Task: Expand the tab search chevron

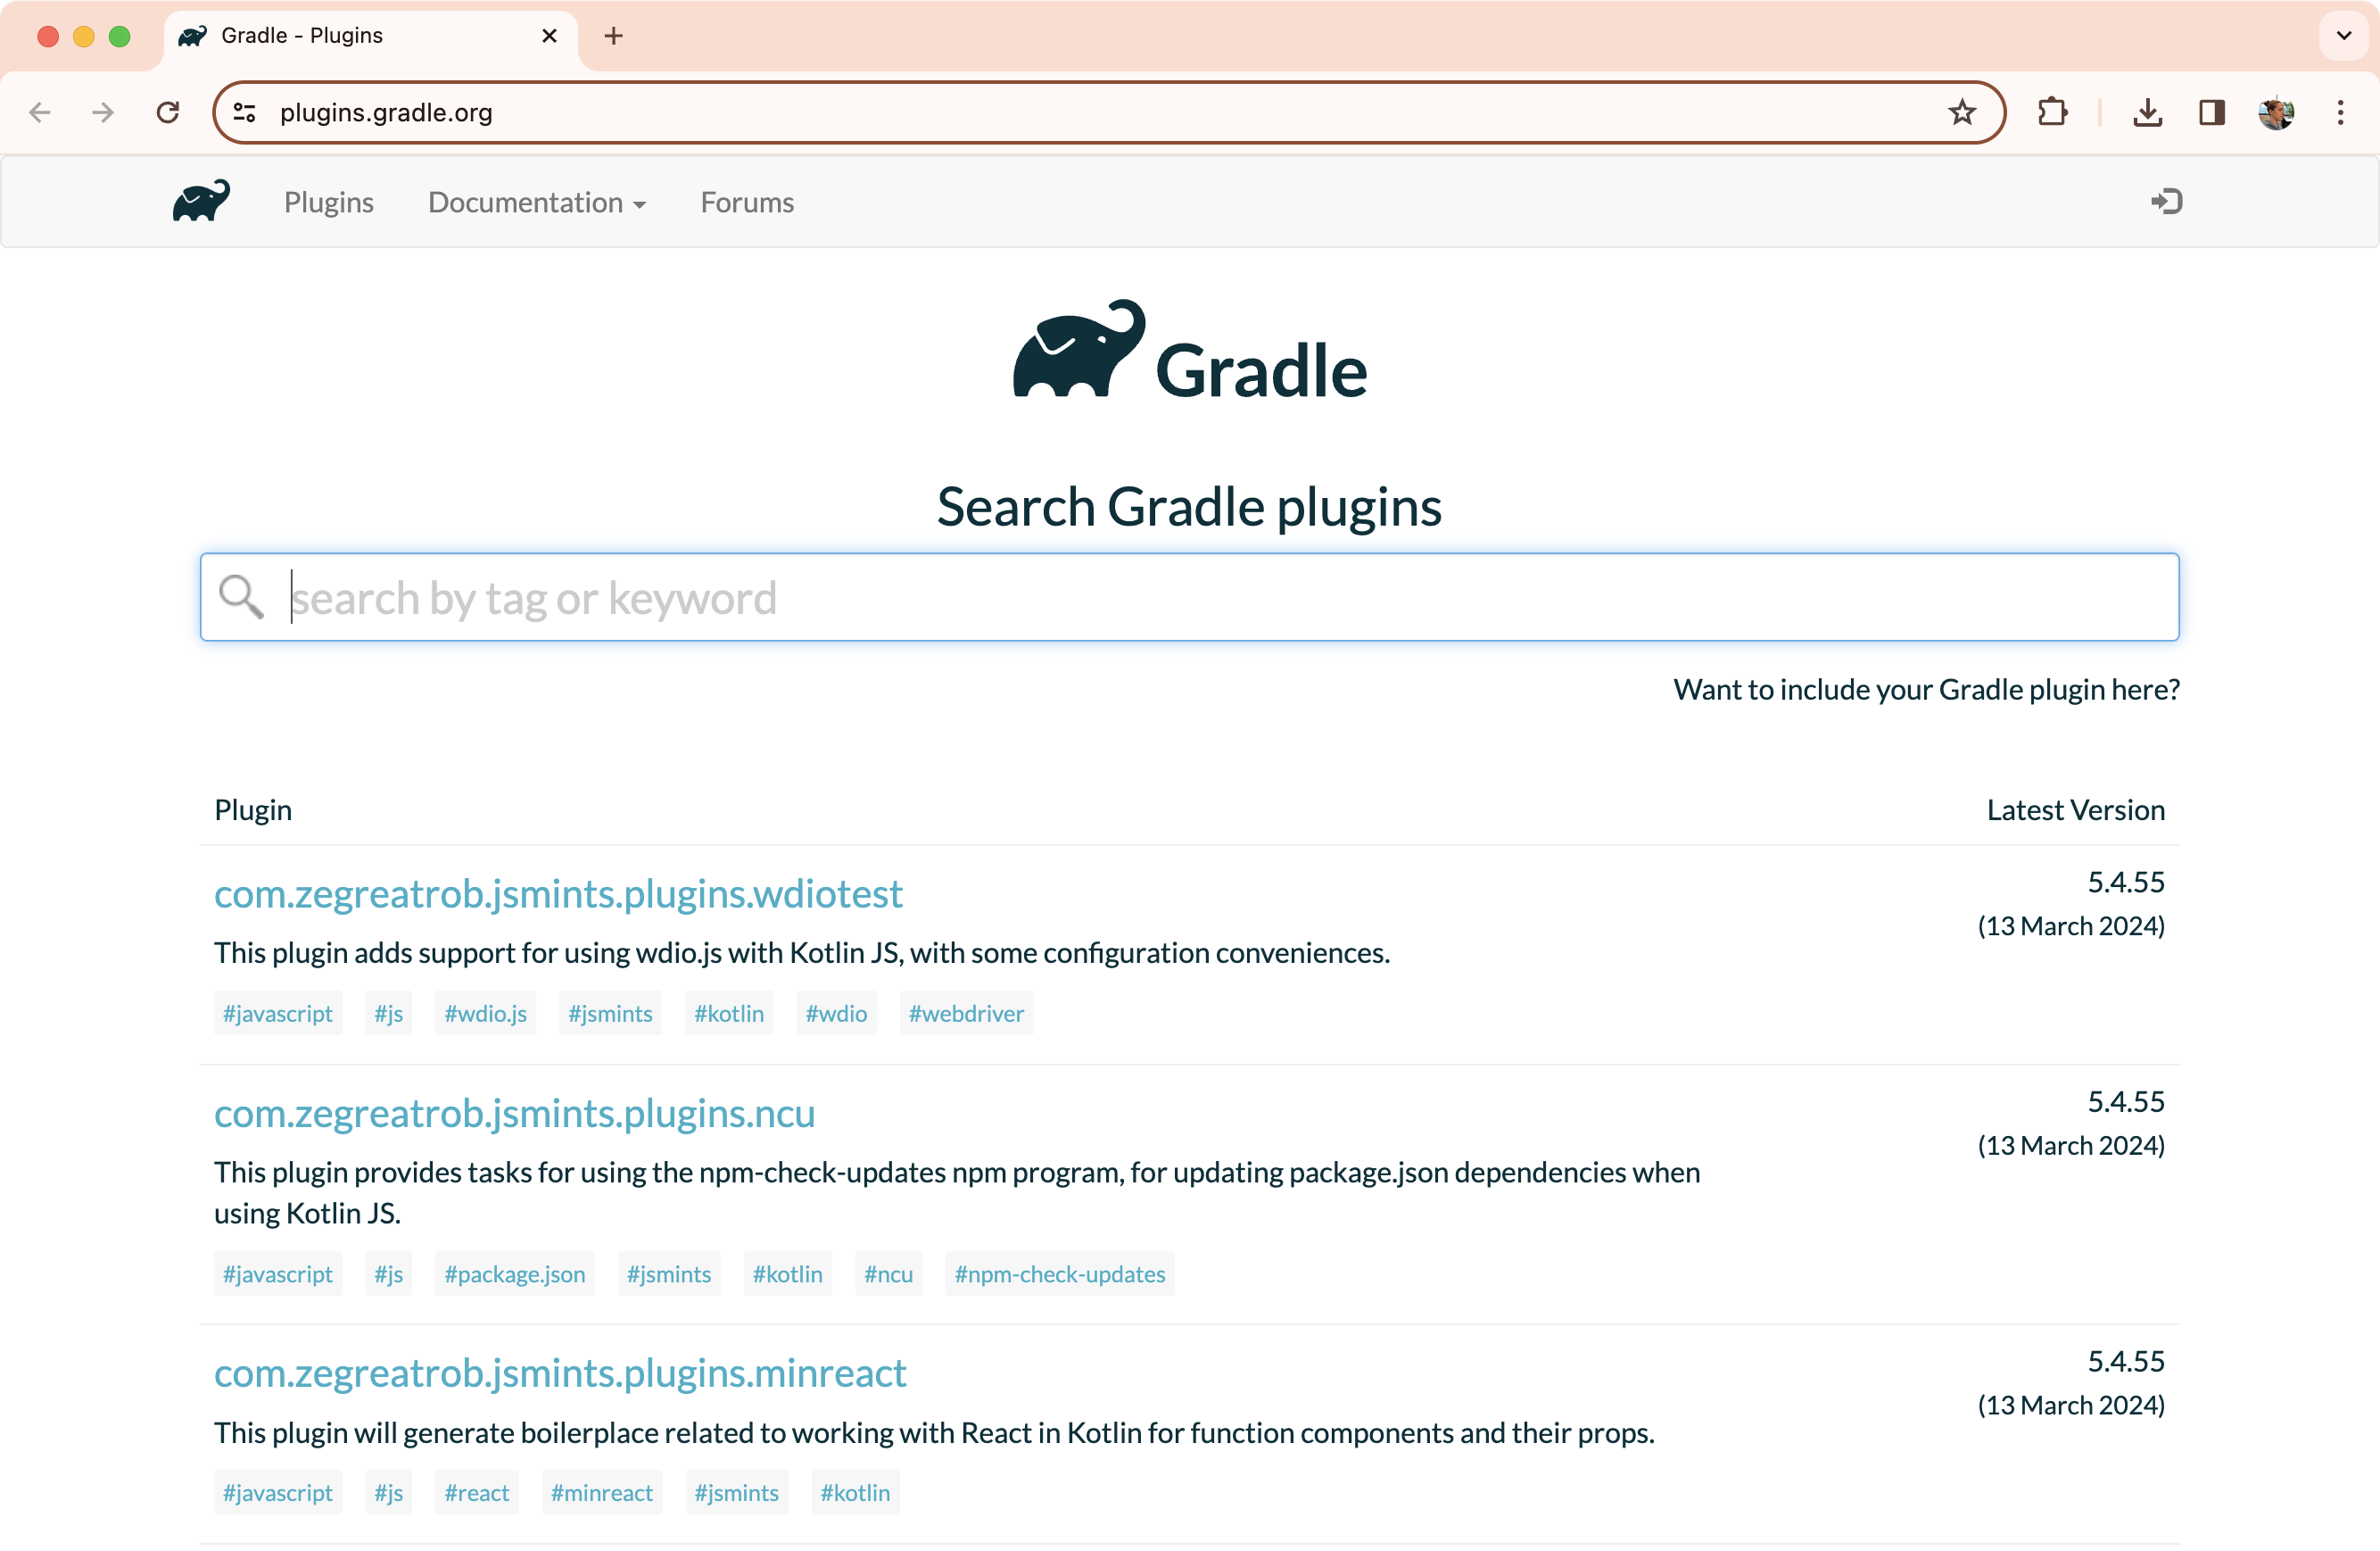Action: pyautogui.click(x=2343, y=36)
